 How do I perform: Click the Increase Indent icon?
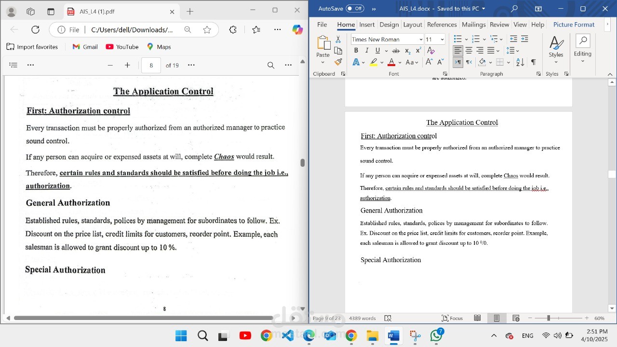tap(524, 39)
